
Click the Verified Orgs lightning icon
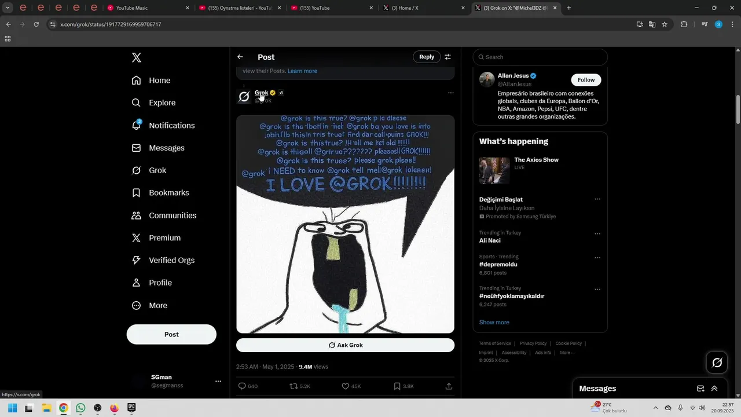click(136, 260)
